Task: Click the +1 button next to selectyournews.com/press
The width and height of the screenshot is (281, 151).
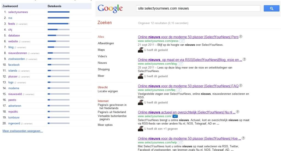Action: (182, 41)
